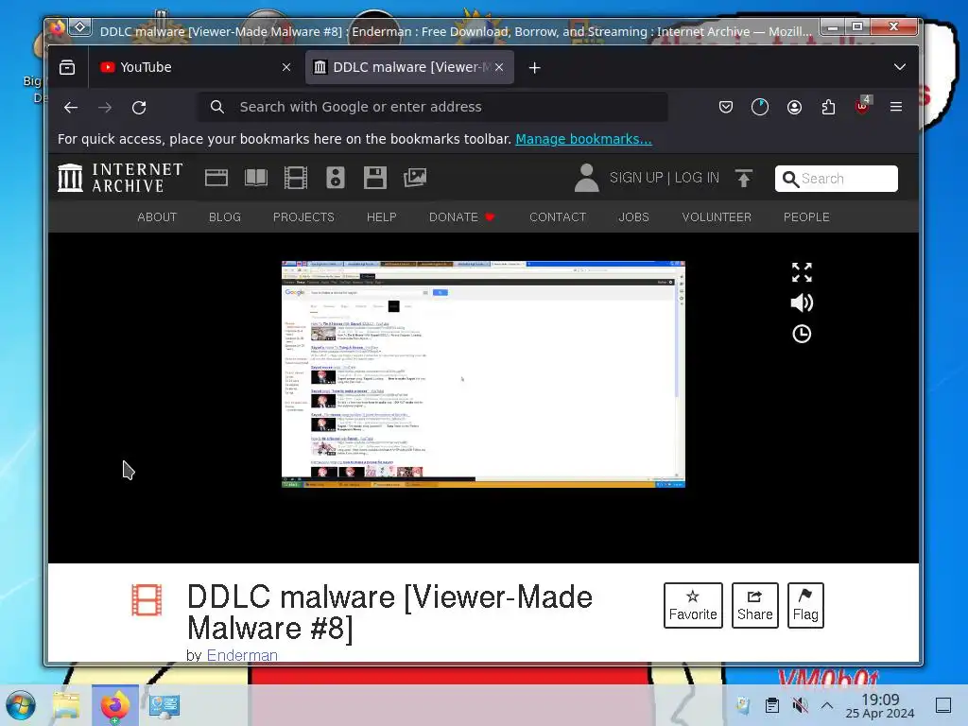Open the Enderman uploader link
Screen dimensions: 968x726
pos(242,655)
